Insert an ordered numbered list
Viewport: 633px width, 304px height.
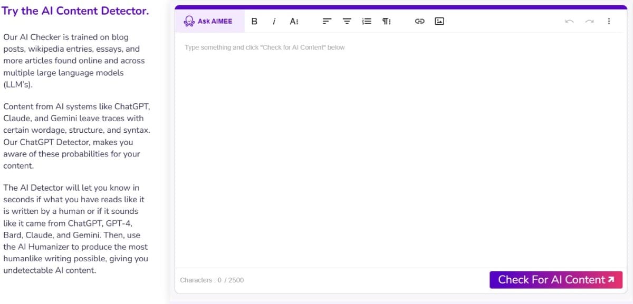point(367,22)
